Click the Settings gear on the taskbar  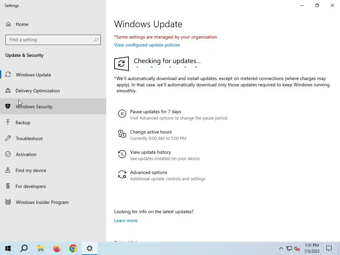[90, 248]
